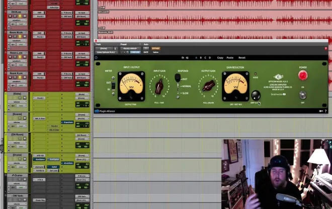This screenshot has width=332, height=209.
Task: Click Copy in plugin toolbar
Action: coord(220,57)
